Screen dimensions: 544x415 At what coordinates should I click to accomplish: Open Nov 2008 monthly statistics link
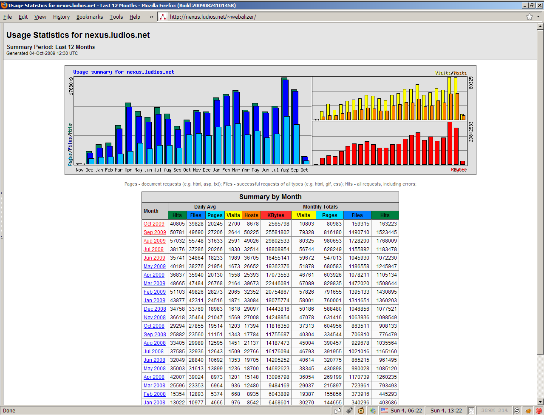pos(155,318)
